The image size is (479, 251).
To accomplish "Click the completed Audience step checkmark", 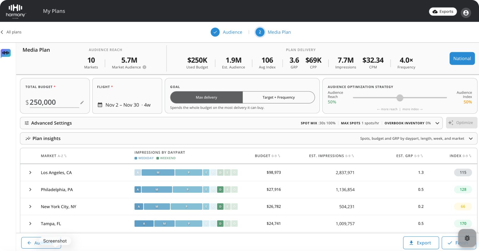I will click(x=215, y=32).
